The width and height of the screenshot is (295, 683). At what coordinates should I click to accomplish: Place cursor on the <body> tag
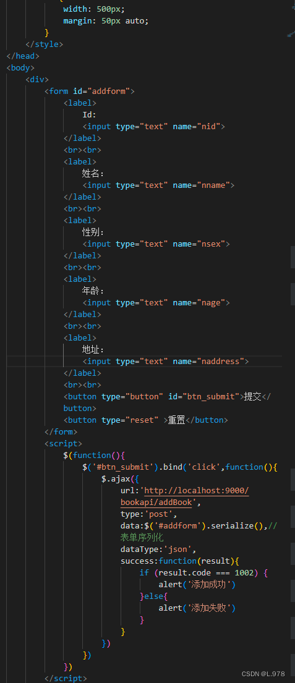tap(20, 67)
